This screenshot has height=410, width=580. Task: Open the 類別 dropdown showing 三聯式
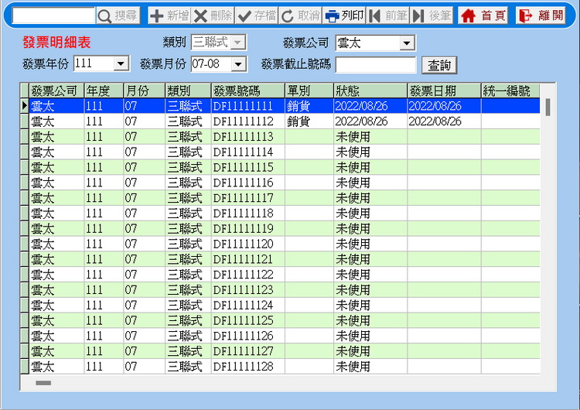point(237,43)
